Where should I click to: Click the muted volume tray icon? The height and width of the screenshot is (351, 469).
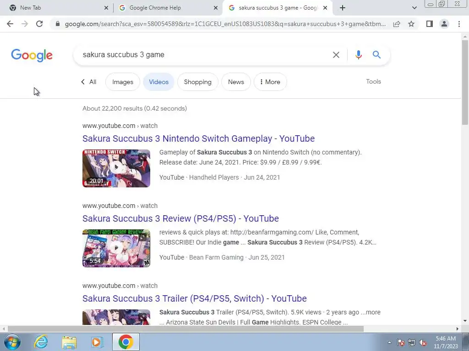click(423, 342)
